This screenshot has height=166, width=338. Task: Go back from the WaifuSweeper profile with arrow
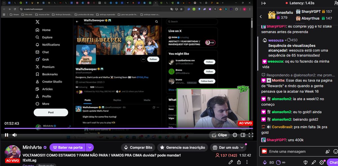pyautogui.click(x=77, y=22)
